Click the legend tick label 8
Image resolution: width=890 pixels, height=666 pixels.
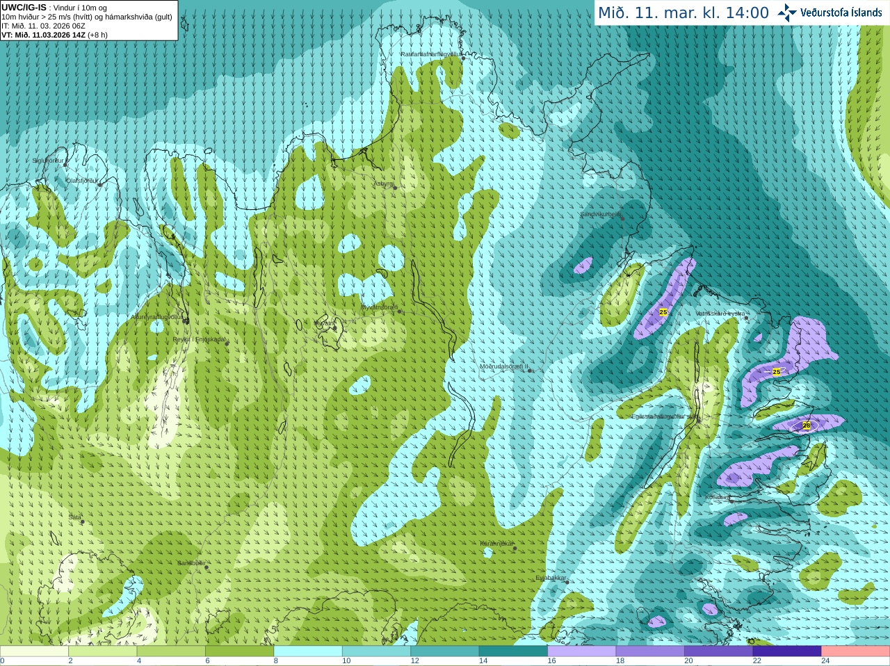point(276,661)
